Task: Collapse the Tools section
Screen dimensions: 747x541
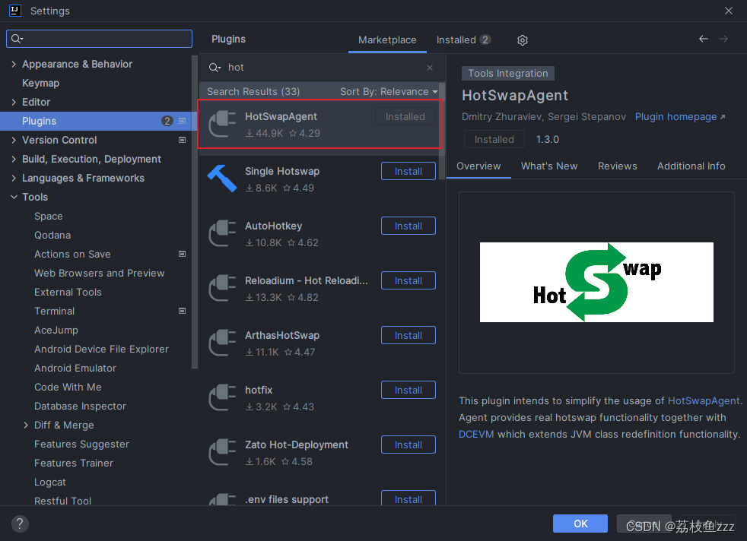Action: click(x=14, y=197)
